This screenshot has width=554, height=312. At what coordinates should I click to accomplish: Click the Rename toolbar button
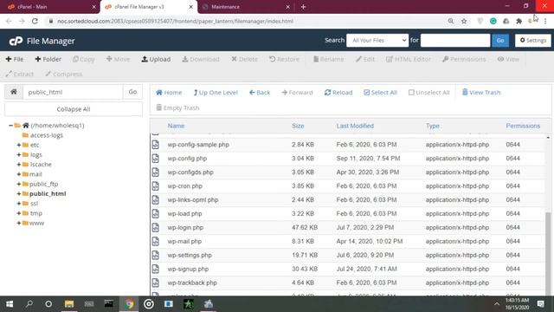tap(329, 59)
